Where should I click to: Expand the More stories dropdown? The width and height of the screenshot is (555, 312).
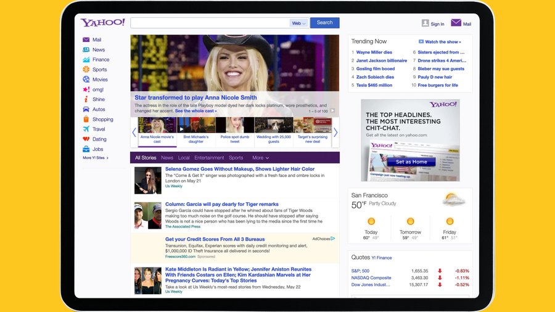click(x=260, y=158)
